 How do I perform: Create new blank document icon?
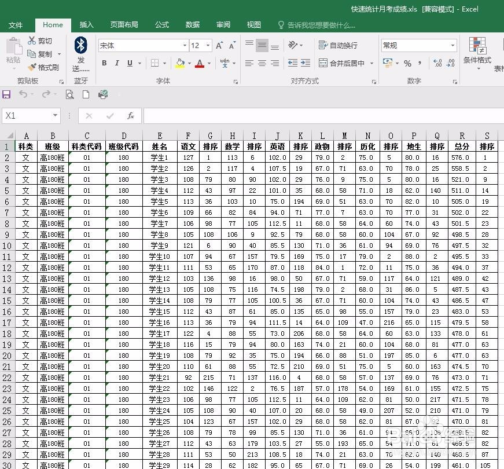pos(86,94)
